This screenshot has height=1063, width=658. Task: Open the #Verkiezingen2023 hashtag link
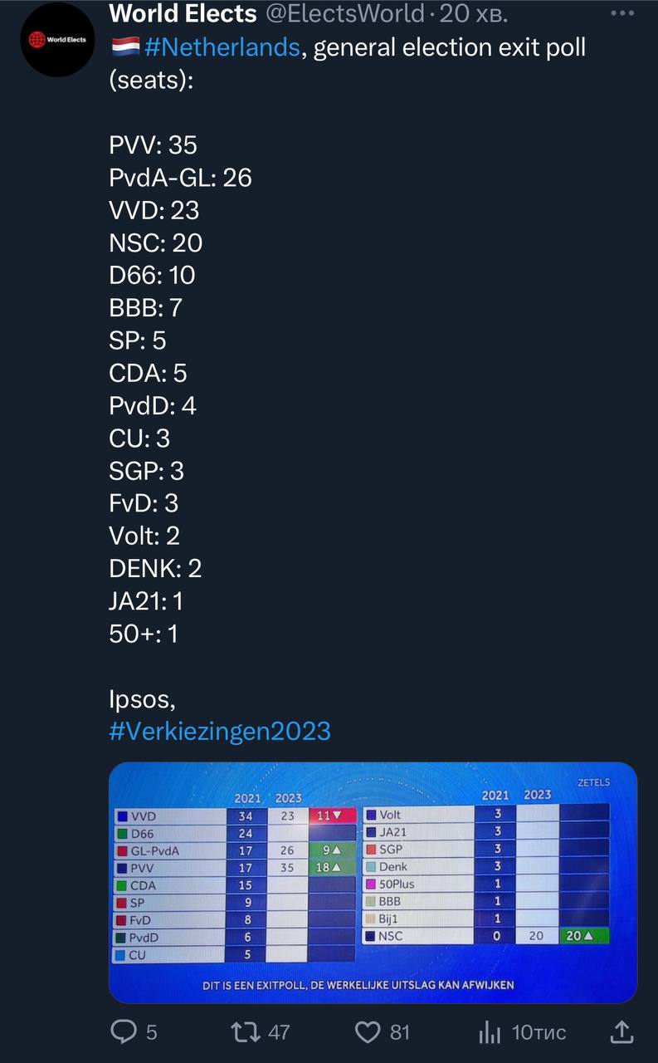point(220,731)
